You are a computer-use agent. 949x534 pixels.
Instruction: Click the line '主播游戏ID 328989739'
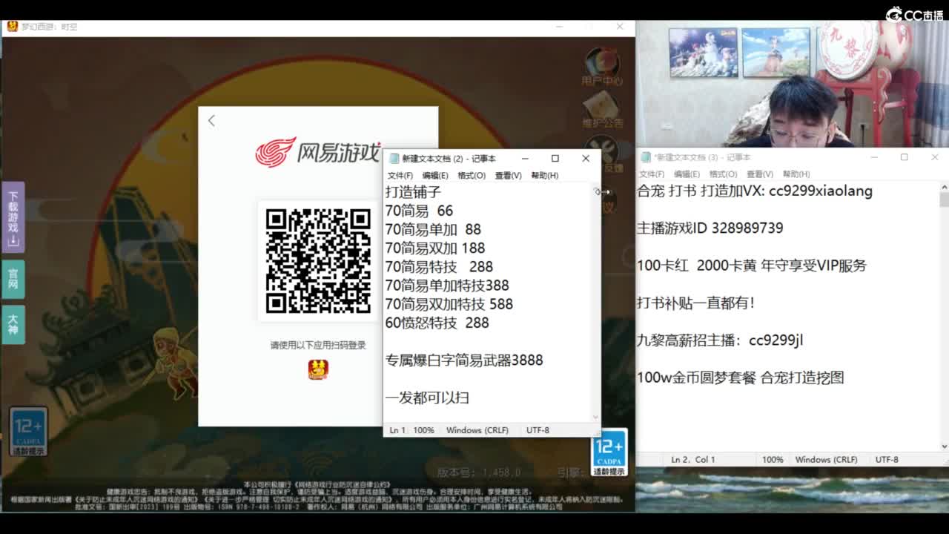pyautogui.click(x=710, y=228)
